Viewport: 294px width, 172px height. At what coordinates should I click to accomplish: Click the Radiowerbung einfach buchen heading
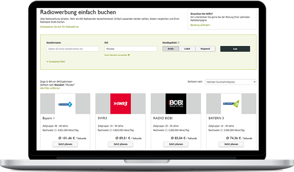[78, 12]
